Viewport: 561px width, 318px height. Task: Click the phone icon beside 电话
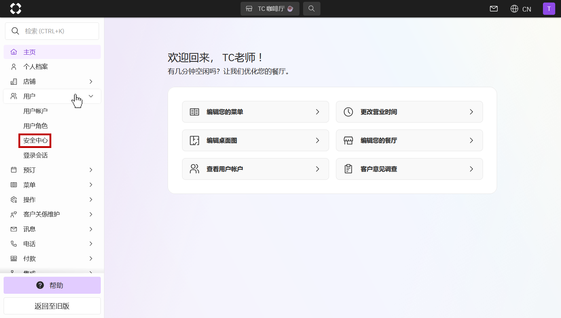click(x=14, y=244)
